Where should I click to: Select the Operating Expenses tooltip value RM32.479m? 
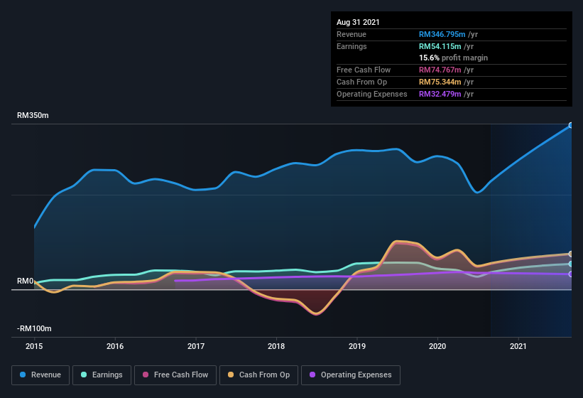(x=443, y=94)
